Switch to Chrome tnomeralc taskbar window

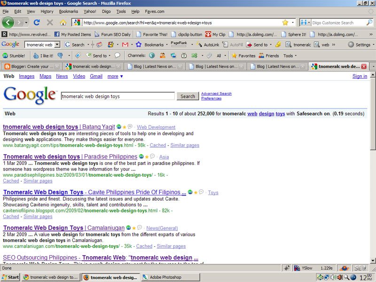point(51,277)
